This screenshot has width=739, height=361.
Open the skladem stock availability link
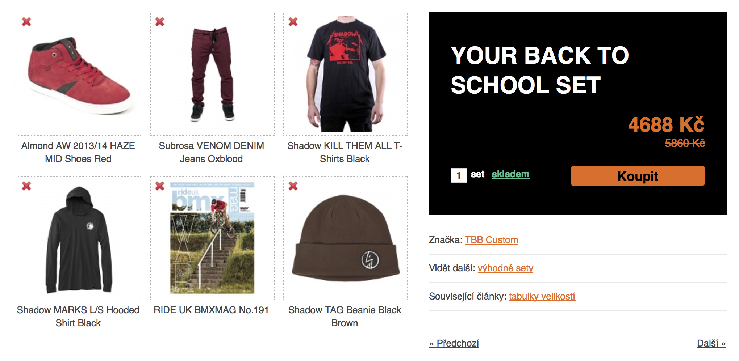[510, 174]
